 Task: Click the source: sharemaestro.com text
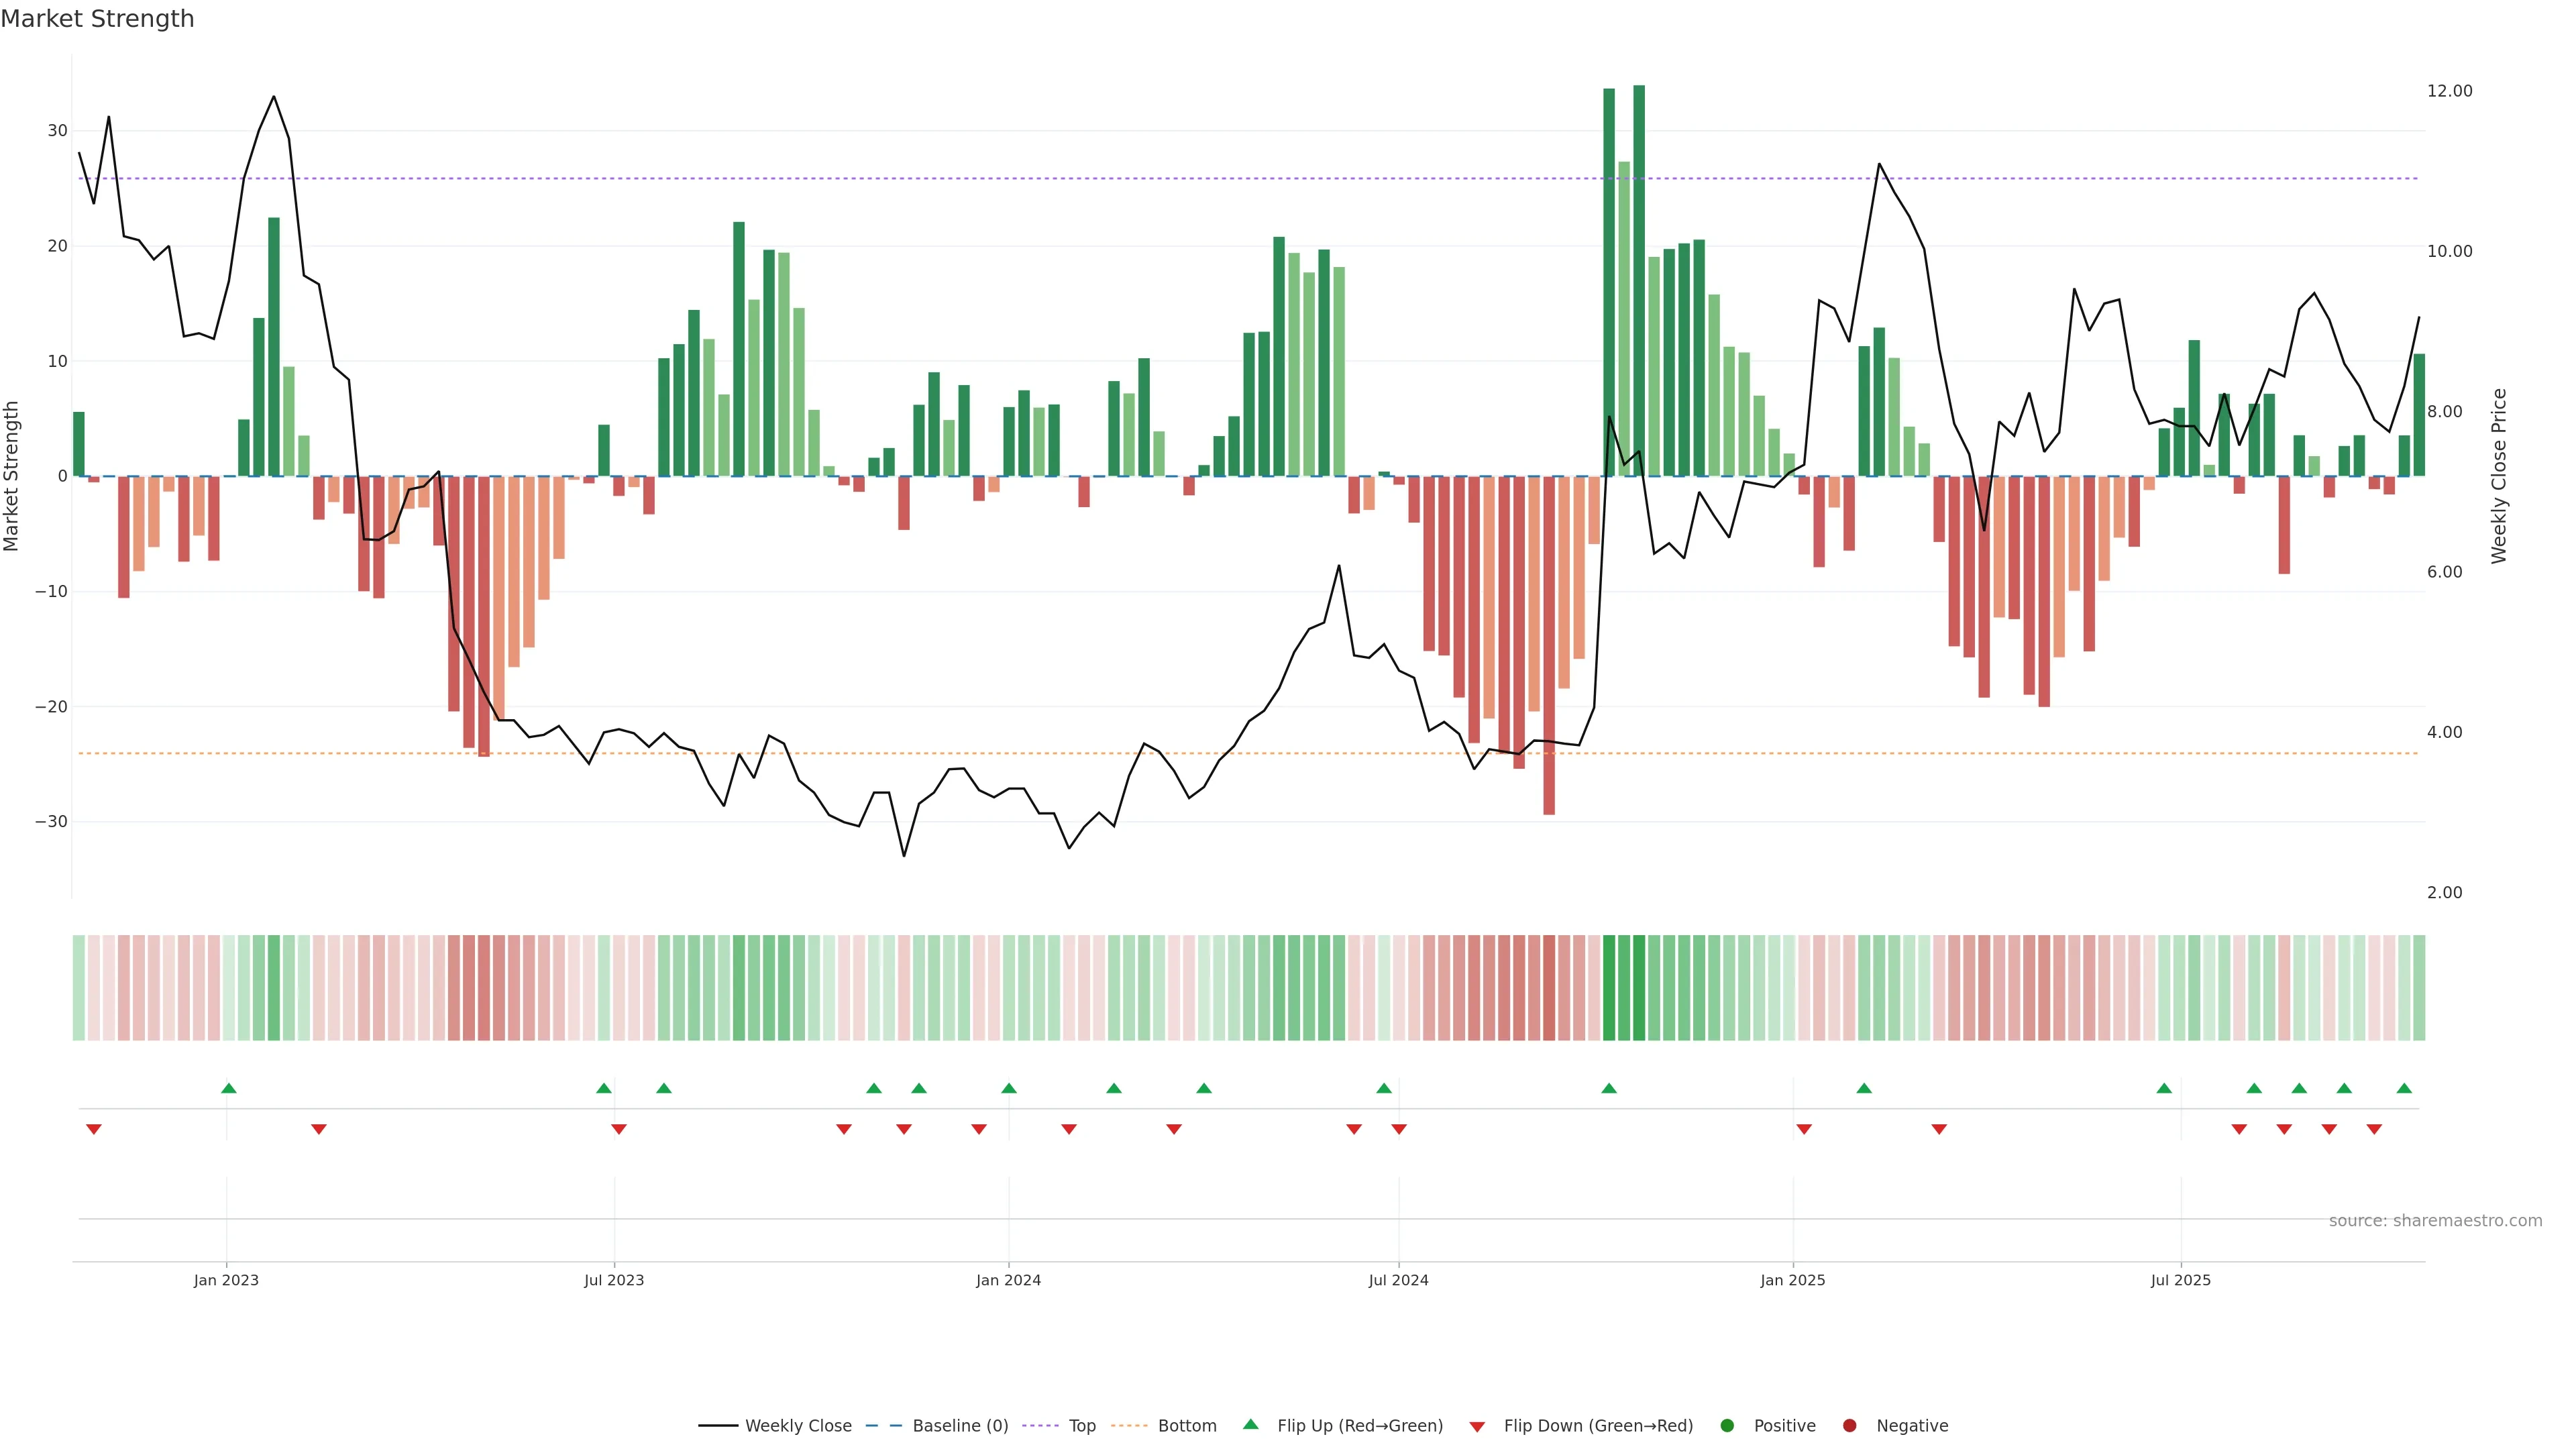coord(2435,1221)
